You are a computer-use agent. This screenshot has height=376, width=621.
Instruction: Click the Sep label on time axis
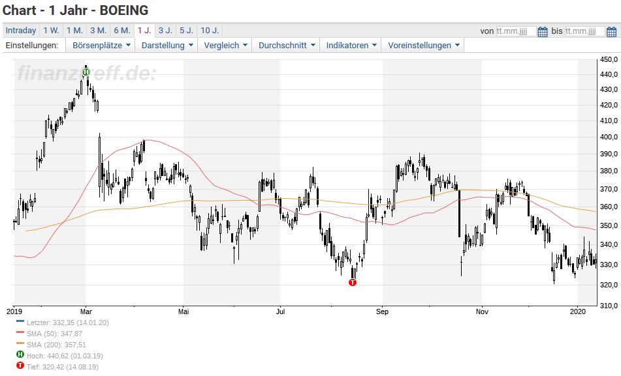pyautogui.click(x=382, y=311)
